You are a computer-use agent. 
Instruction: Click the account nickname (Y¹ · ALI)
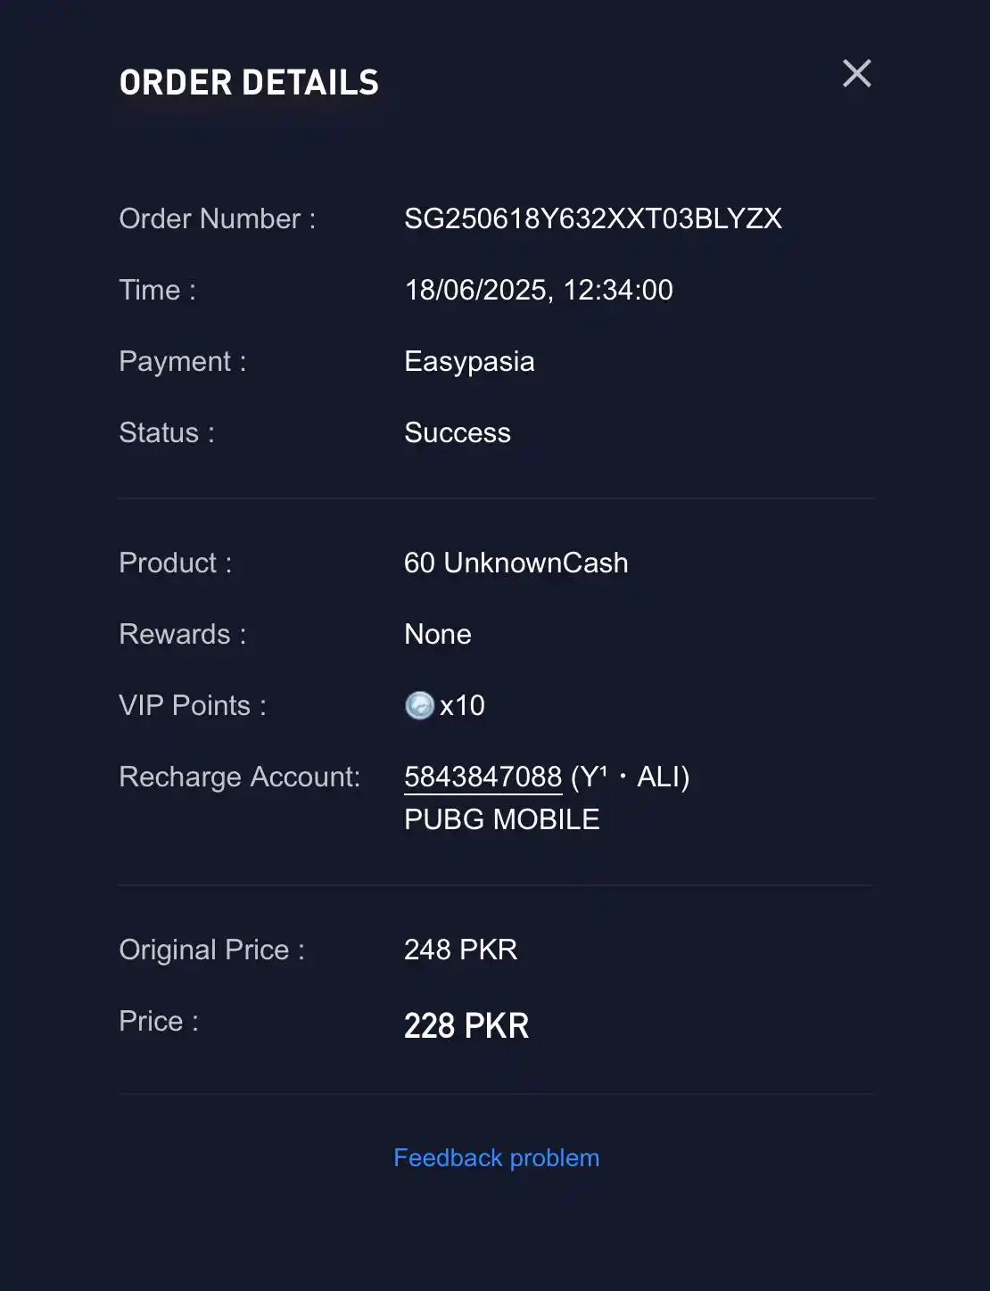tap(630, 777)
